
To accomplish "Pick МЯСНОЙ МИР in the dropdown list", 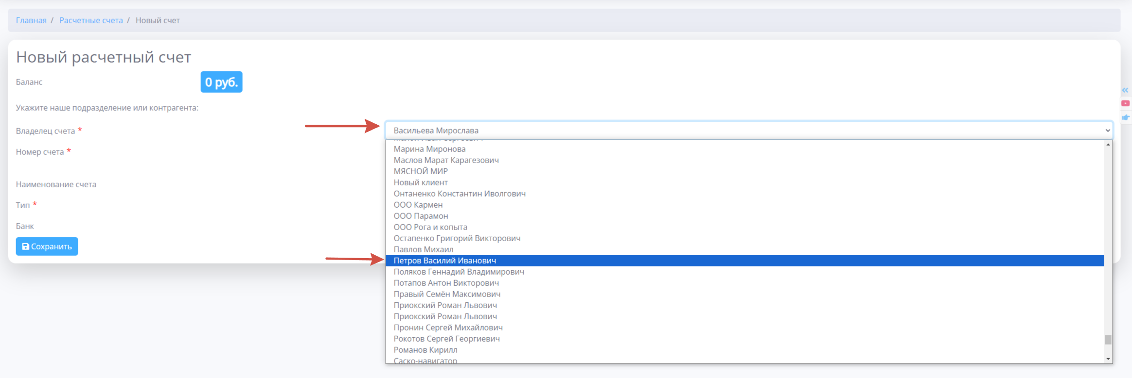I will [420, 171].
